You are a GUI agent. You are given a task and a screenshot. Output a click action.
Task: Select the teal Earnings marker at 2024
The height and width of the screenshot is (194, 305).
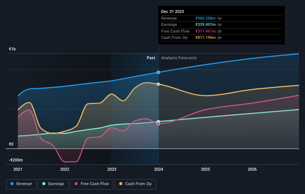158,121
